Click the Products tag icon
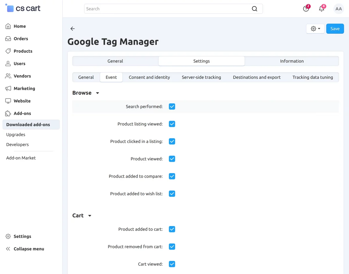Viewport: 349px width, 274px height. pos(8,51)
